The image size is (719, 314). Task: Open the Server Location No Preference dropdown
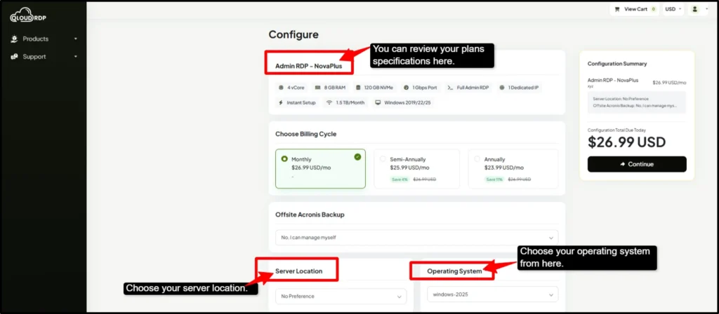click(341, 296)
